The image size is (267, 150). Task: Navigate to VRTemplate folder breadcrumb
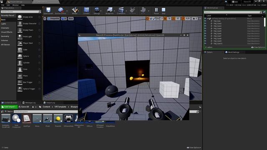pos(60,107)
